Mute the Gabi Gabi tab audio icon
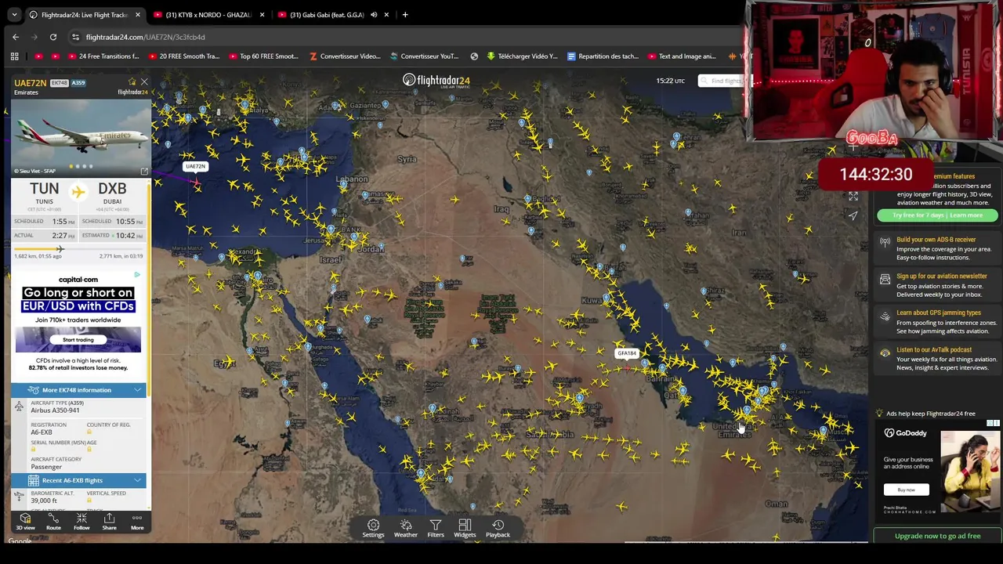1003x564 pixels. (374, 15)
